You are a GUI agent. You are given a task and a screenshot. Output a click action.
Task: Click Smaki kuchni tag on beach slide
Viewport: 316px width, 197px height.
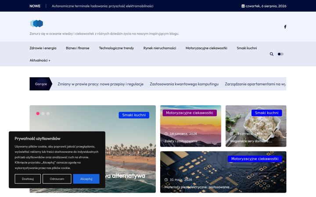coord(134,115)
